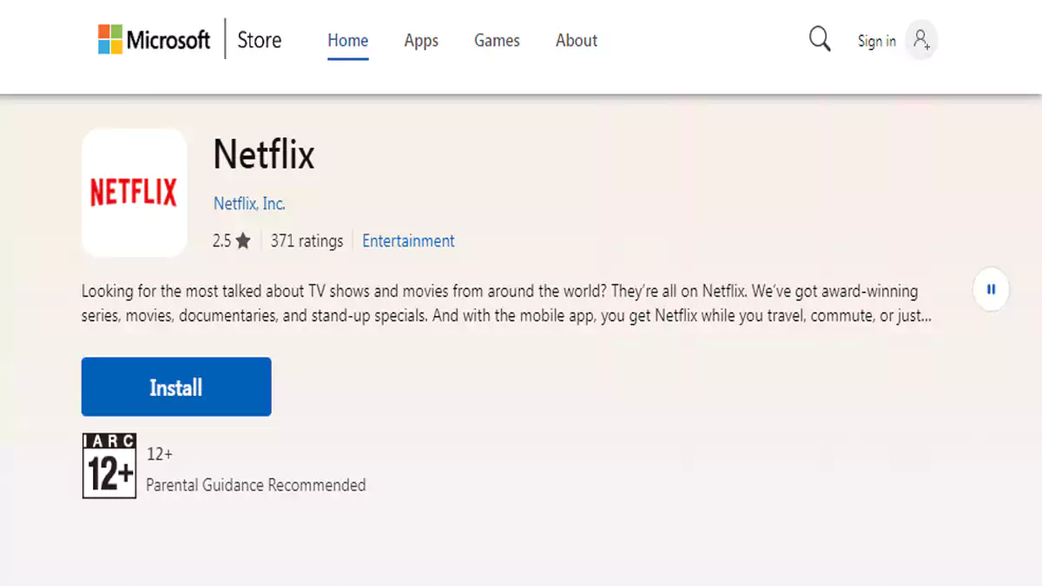
Task: Click the star icon beside the rating
Action: 242,240
